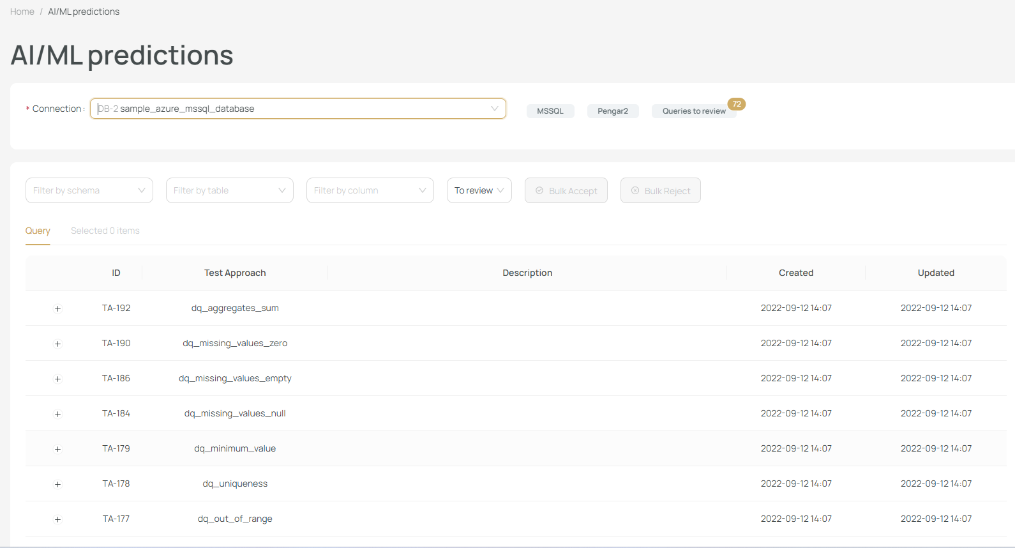The width and height of the screenshot is (1015, 548).
Task: Click the Bulk Accept button
Action: tap(566, 190)
